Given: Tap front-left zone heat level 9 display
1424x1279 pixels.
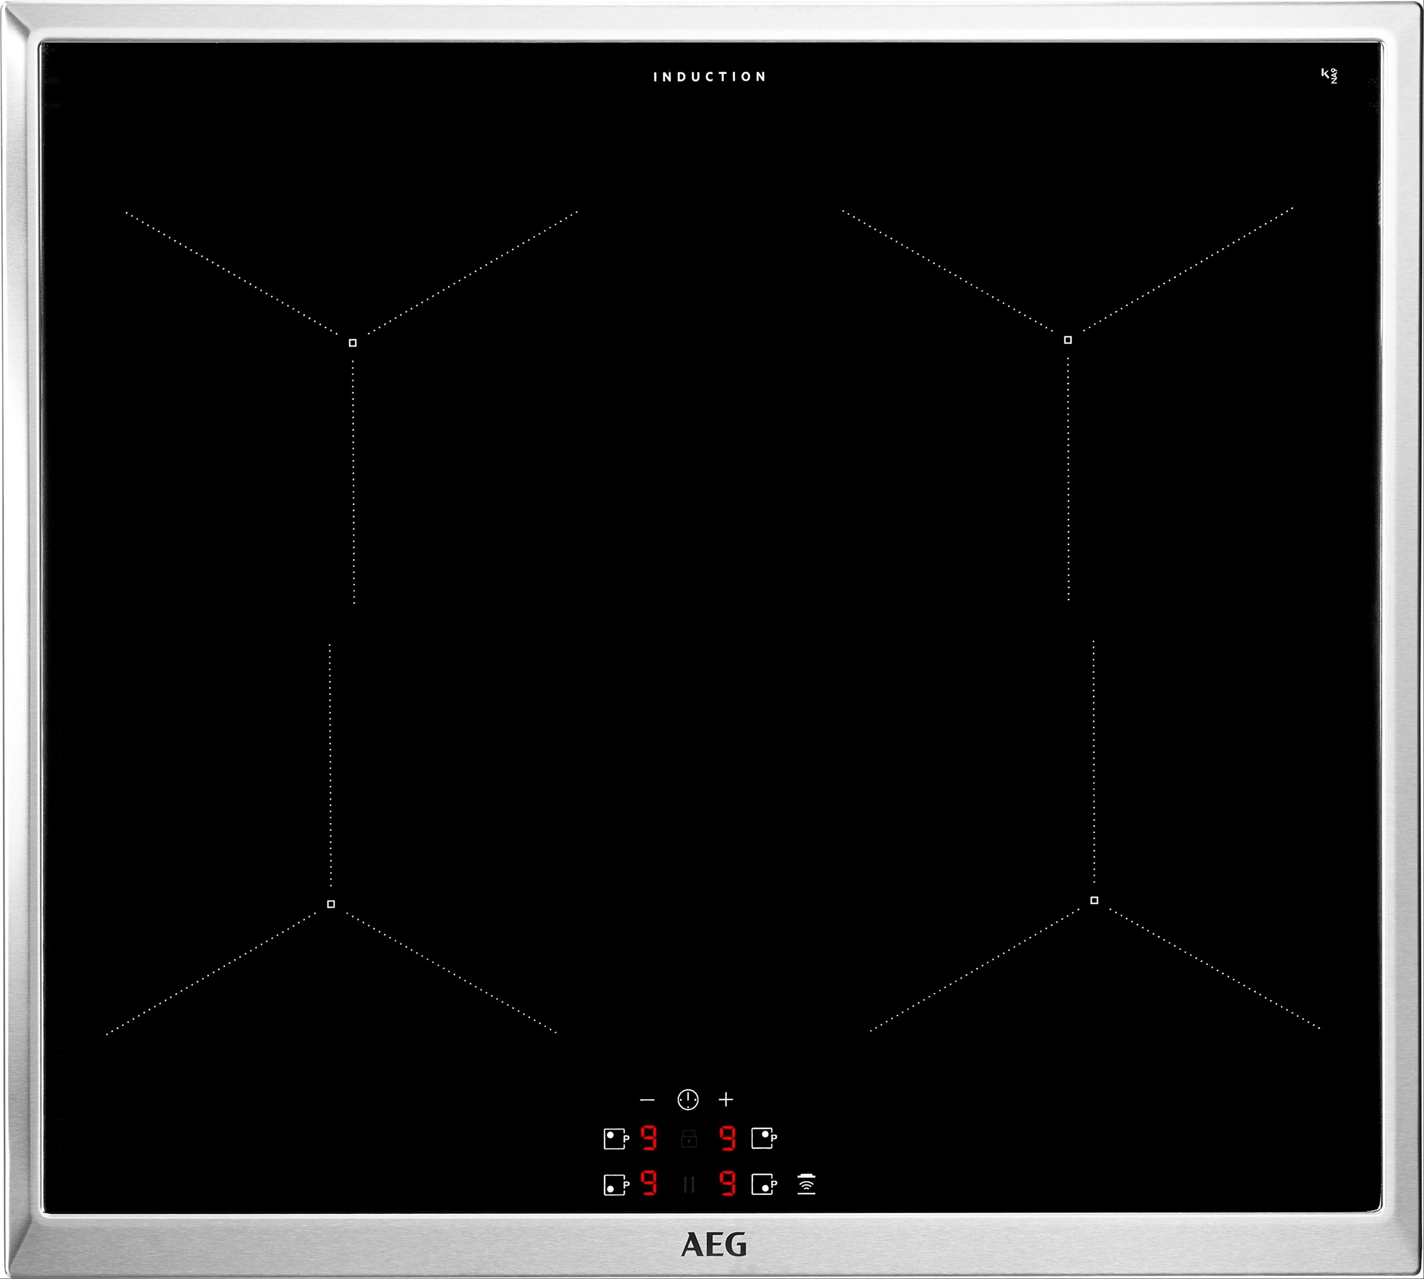Looking at the screenshot, I should tap(649, 1184).
